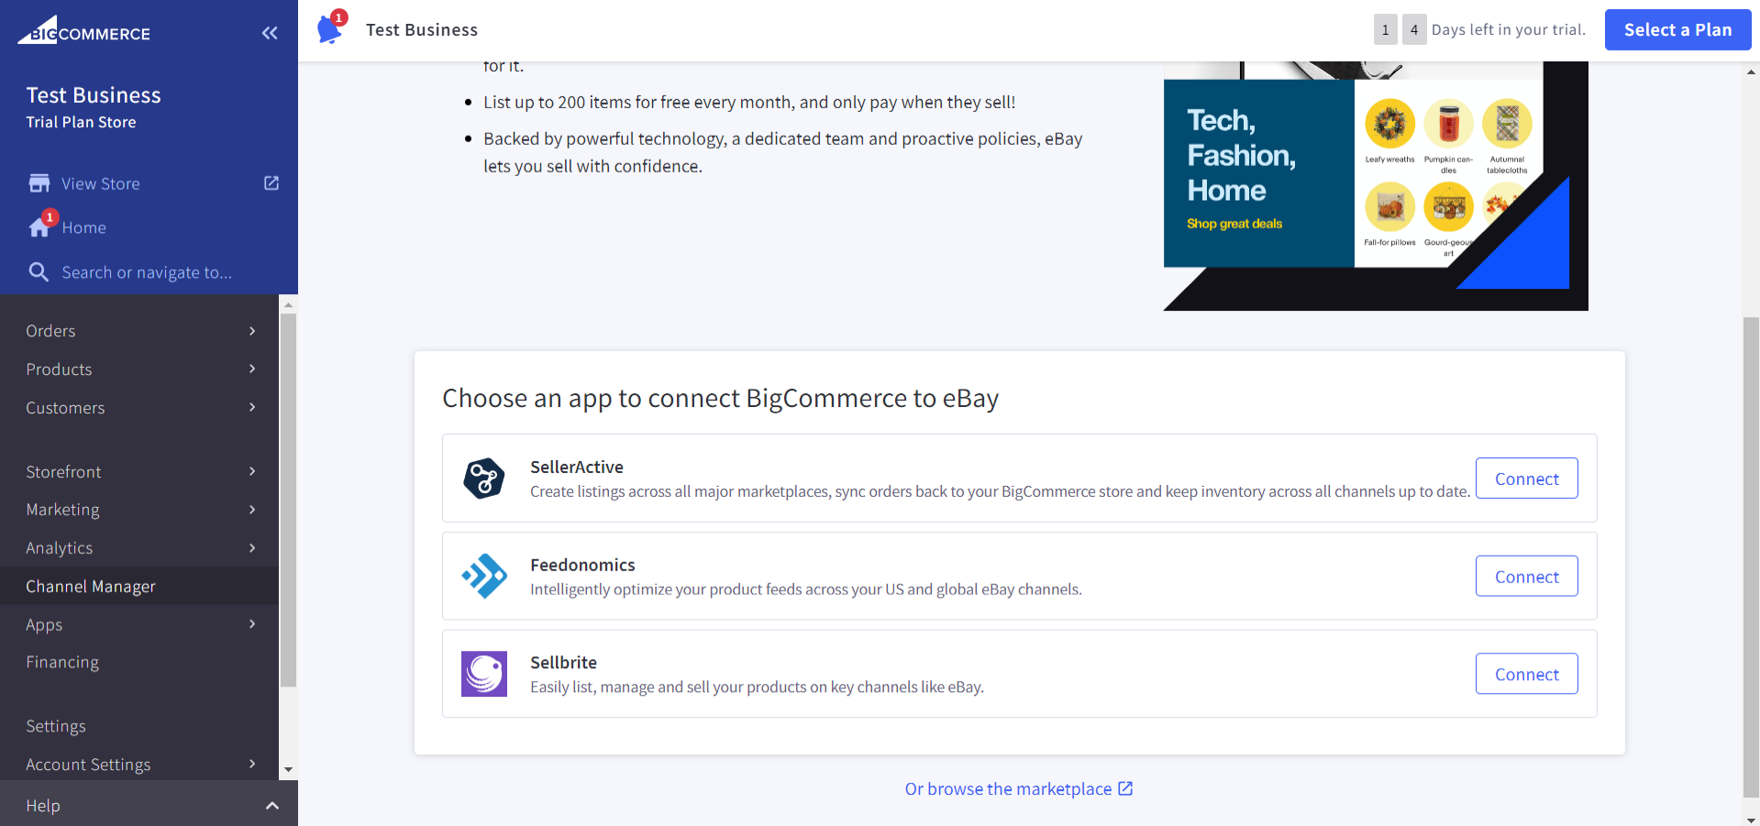Open Account Settings menu

[139, 764]
